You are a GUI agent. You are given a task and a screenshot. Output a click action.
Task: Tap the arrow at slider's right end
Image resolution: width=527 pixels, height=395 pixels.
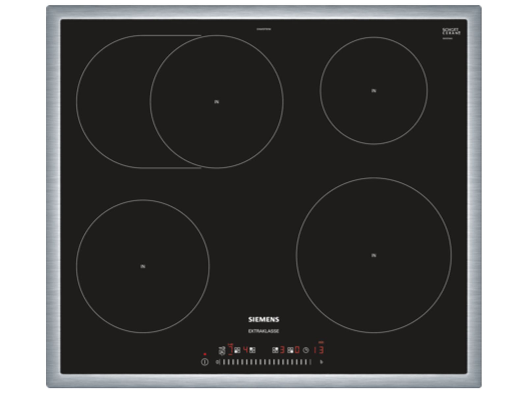click(x=321, y=362)
